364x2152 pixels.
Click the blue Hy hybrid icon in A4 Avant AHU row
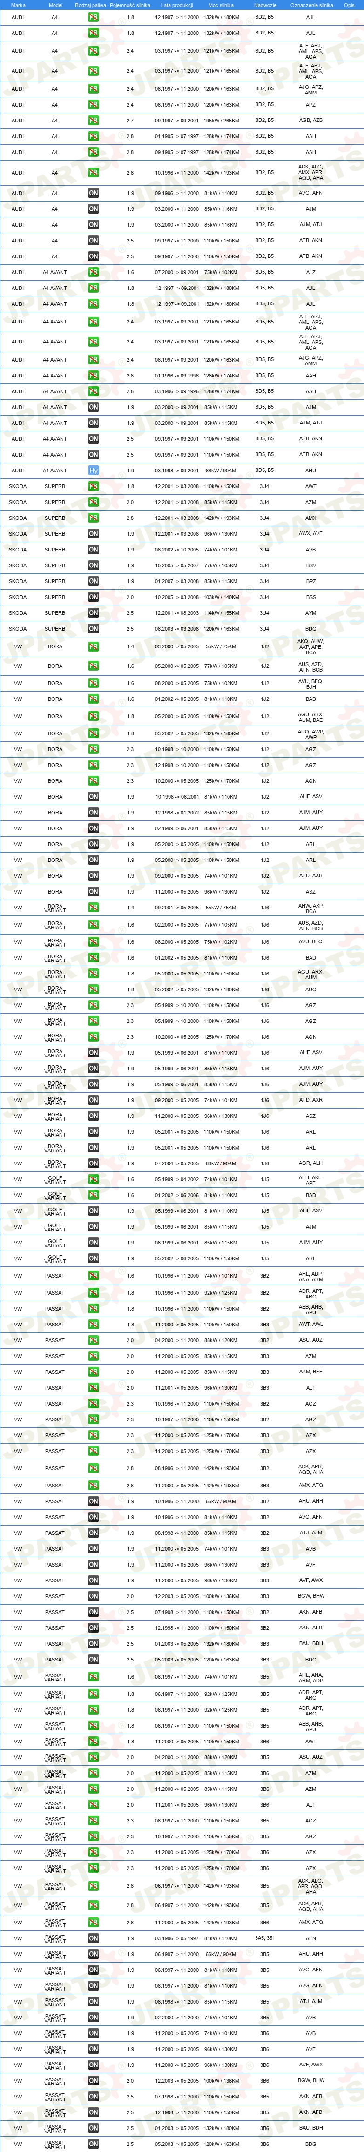94,471
